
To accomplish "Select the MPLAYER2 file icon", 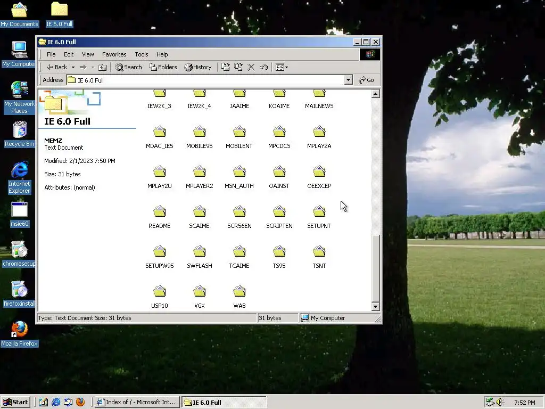I will pyautogui.click(x=200, y=172).
